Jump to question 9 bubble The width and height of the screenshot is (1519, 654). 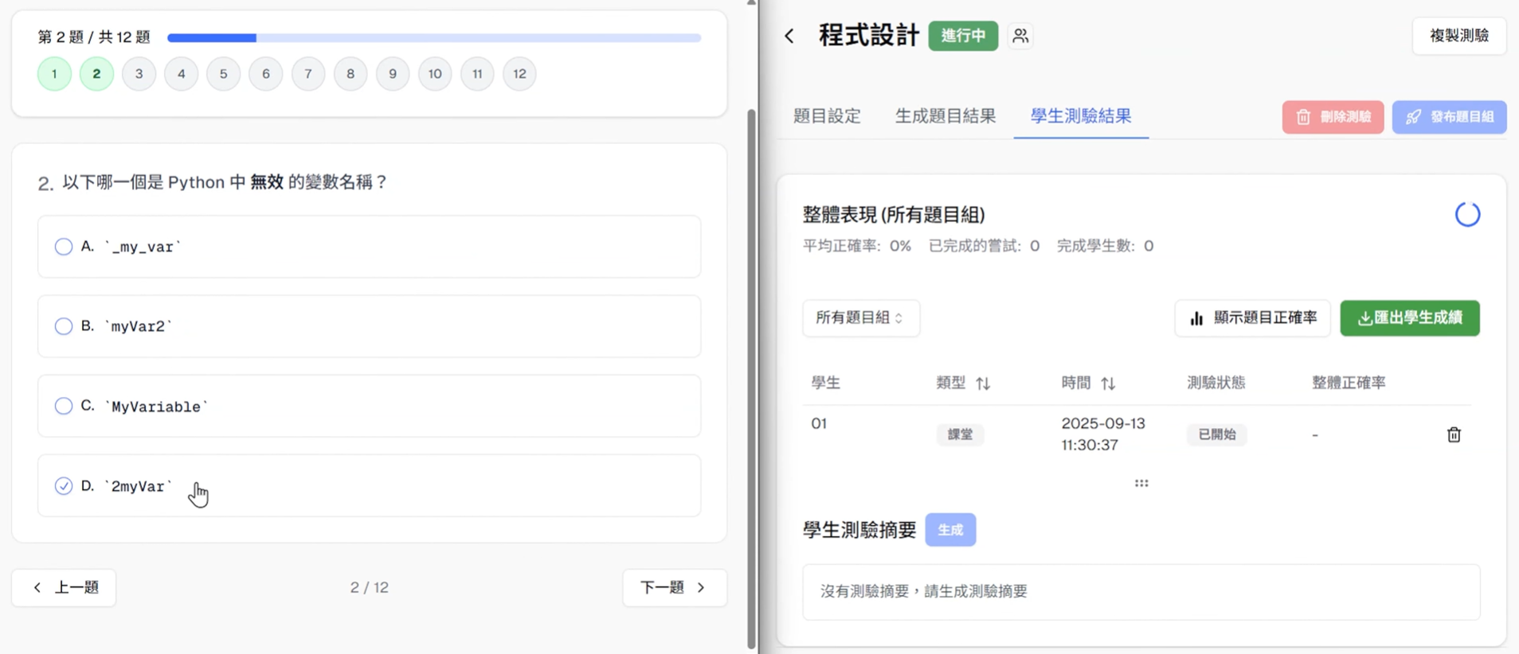(x=392, y=74)
